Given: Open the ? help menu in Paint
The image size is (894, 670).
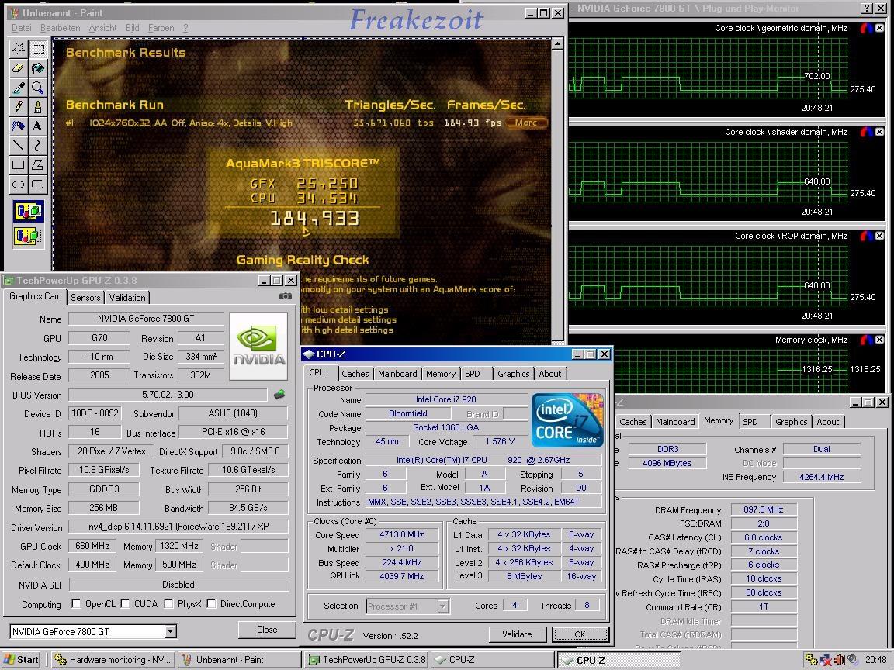Looking at the screenshot, I should point(185,28).
